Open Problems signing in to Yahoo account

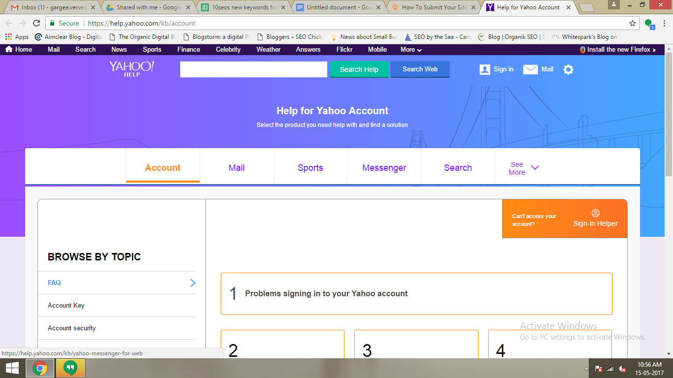416,294
